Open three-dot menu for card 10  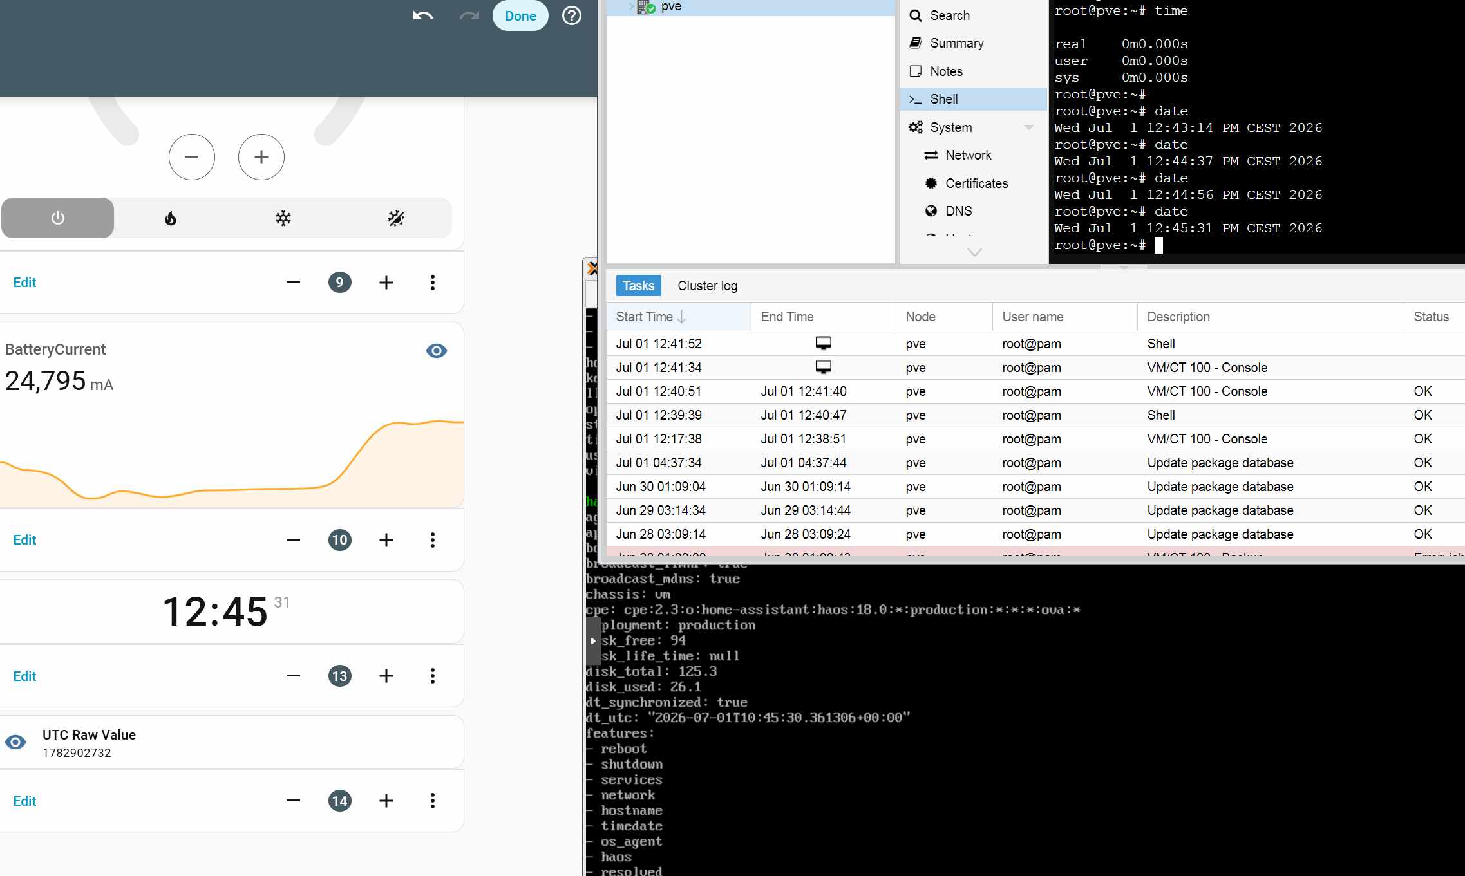[433, 540]
